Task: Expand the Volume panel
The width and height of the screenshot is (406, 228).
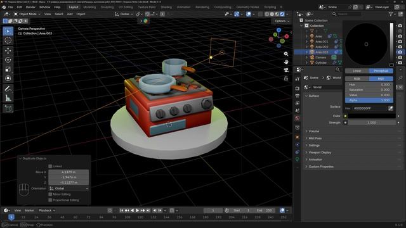Action: coord(314,131)
